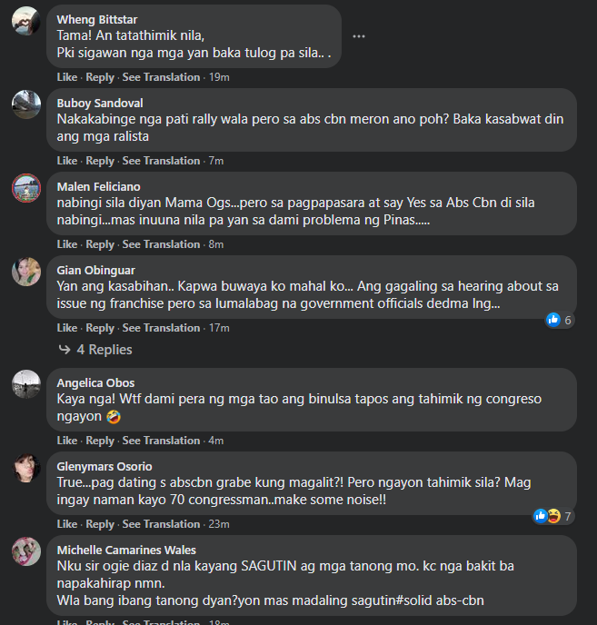
Task: Open Buboy Sandoval's profile picture
Action: point(25,104)
